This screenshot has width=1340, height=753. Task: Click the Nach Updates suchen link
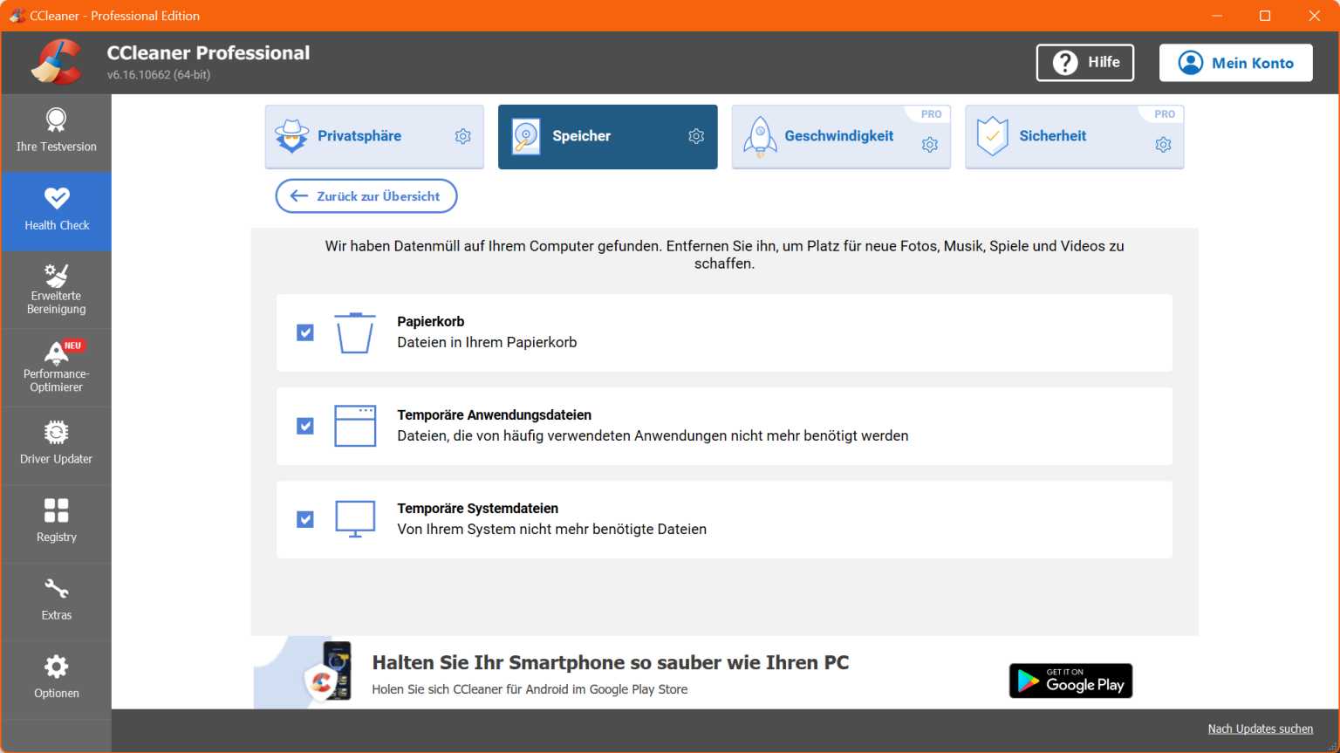[1260, 729]
